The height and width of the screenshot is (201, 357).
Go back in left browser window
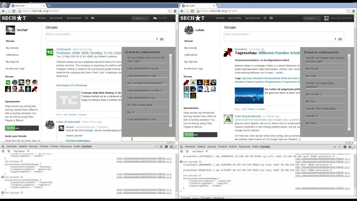point(3,11)
